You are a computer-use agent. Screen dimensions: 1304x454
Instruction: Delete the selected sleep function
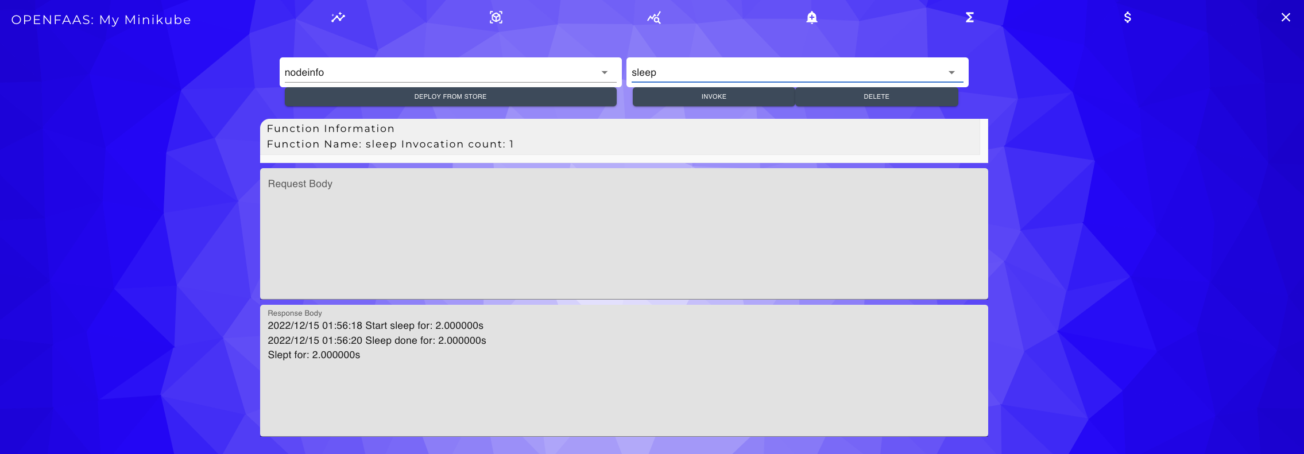point(876,96)
